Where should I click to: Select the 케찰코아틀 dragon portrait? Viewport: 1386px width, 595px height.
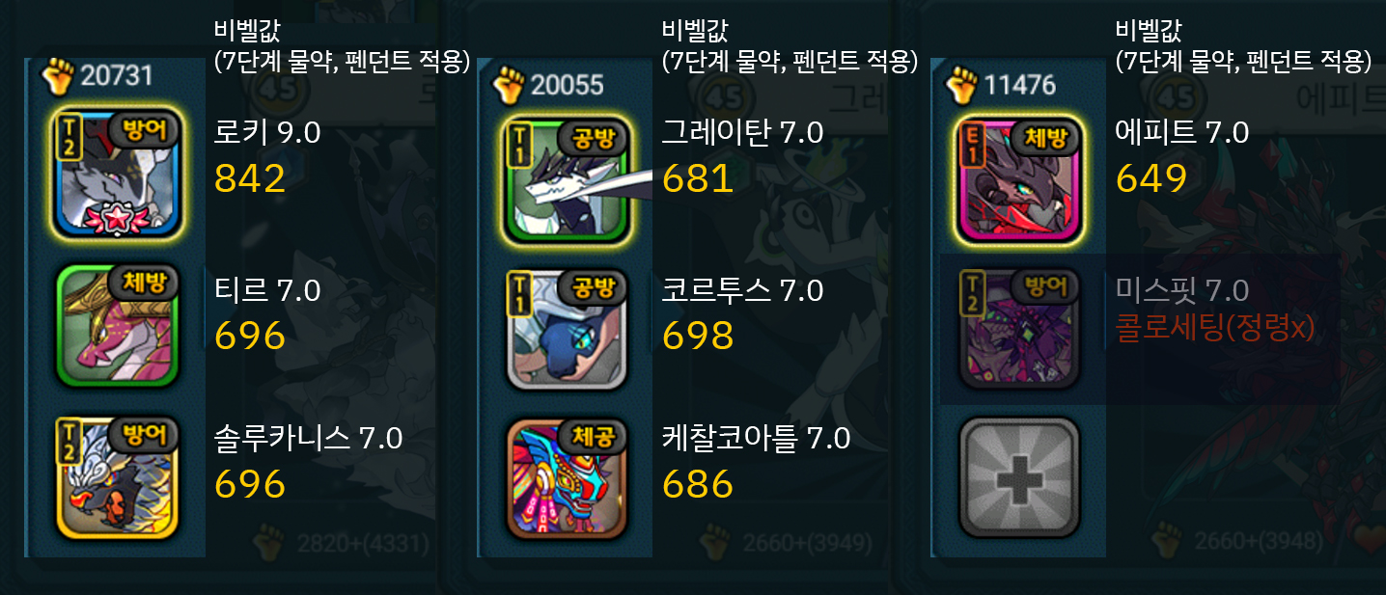(568, 477)
